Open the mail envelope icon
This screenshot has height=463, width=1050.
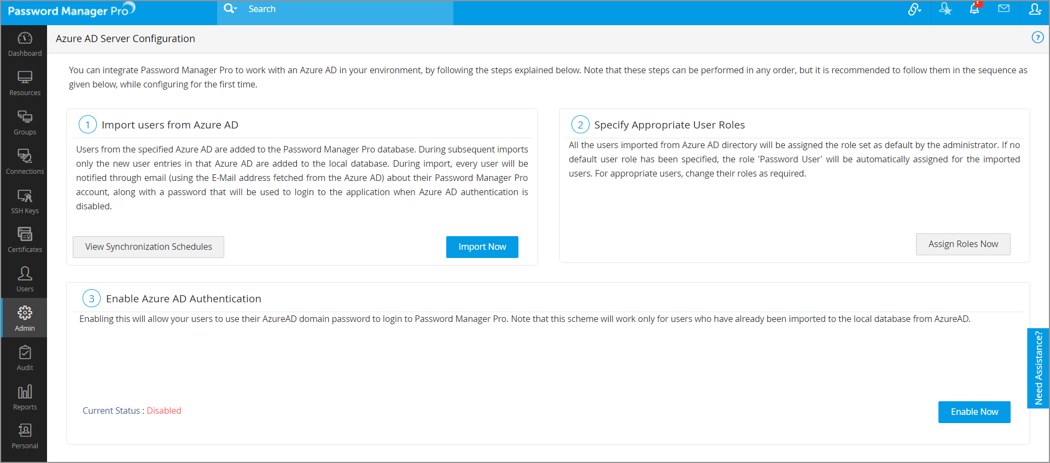click(x=1004, y=9)
